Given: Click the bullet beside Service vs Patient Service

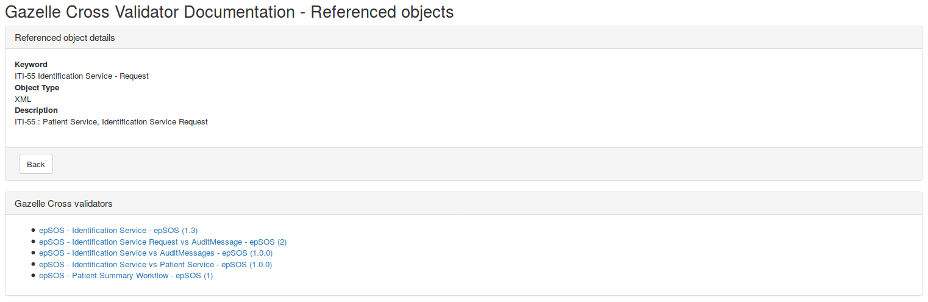Looking at the screenshot, I should pos(33,265).
